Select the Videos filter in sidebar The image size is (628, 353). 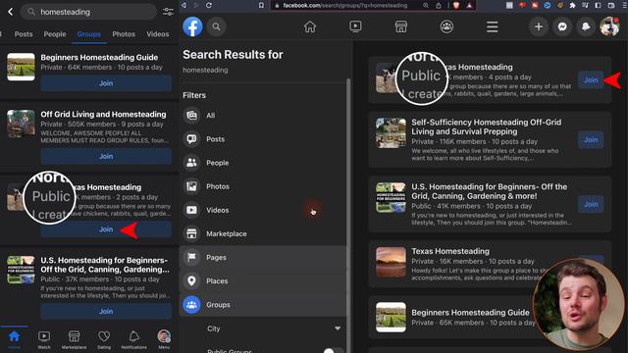point(262,210)
